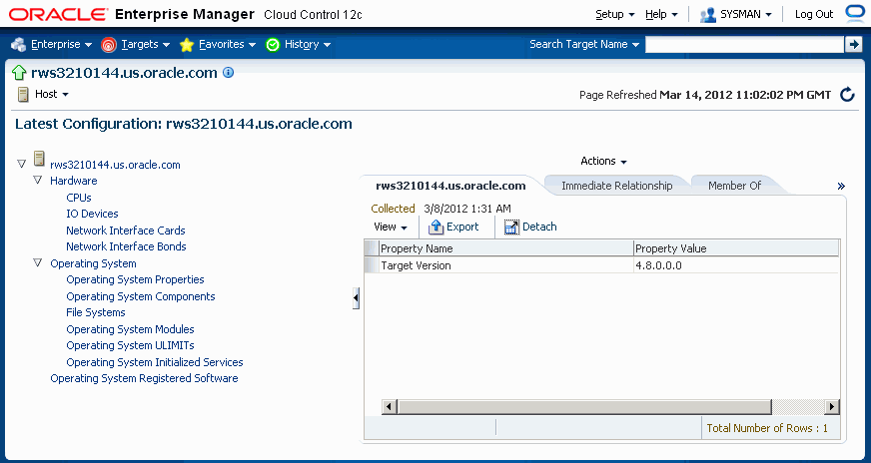Click the green up status arrow icon
871x463 pixels.
(x=19, y=73)
